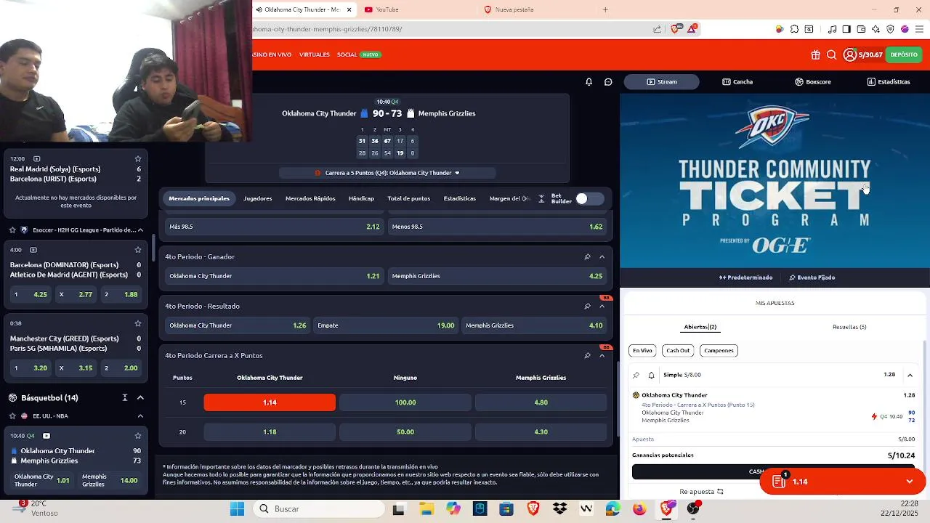
Task: Select Thunder 1.18 odds at 20 points
Action: pos(270,432)
